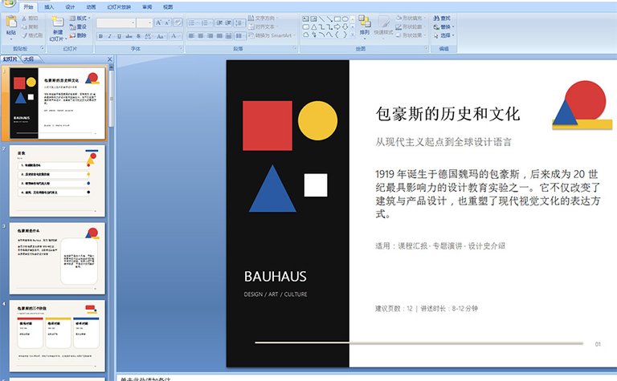
Task: Toggle bold formatting
Action: tap(100, 36)
